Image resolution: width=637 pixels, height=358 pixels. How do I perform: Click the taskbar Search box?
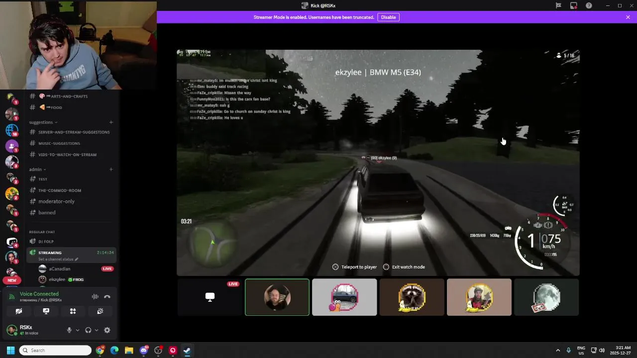pos(55,350)
